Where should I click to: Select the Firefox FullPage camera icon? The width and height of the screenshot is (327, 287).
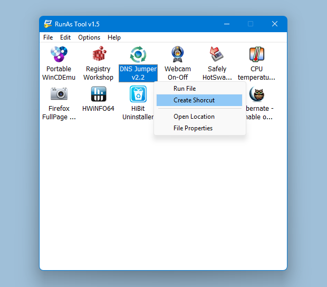tap(59, 94)
